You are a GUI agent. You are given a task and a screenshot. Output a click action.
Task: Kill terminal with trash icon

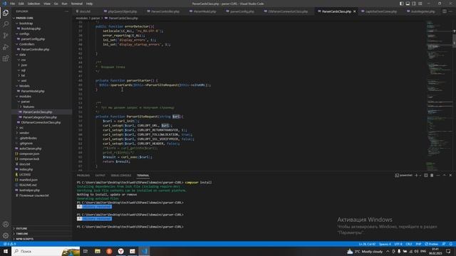[432, 176]
